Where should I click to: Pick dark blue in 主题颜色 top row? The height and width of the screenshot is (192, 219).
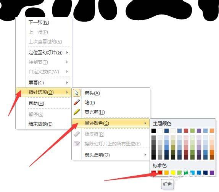166,131
